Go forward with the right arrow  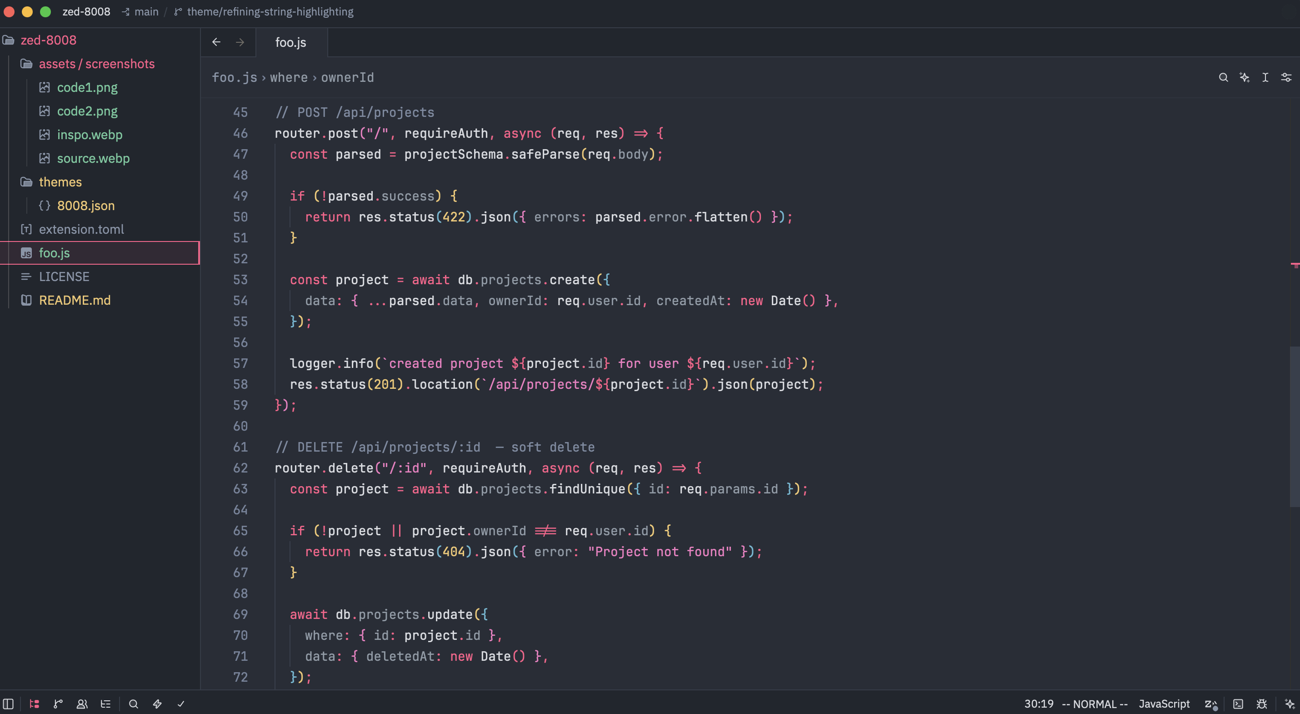pyautogui.click(x=240, y=42)
